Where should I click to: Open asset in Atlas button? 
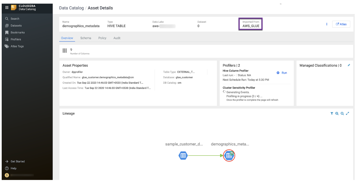[x=341, y=24]
